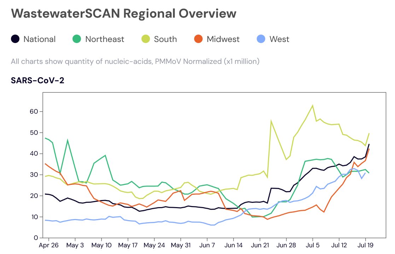Click the black National legend dot
Screen dimensions: 395x254
(x=15, y=39)
